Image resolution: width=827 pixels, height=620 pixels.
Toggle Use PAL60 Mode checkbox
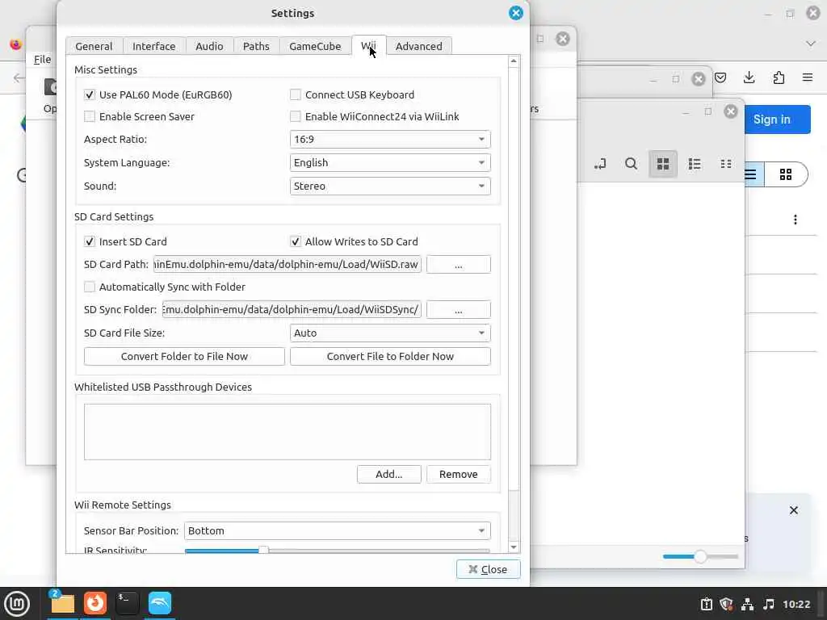[x=90, y=95]
